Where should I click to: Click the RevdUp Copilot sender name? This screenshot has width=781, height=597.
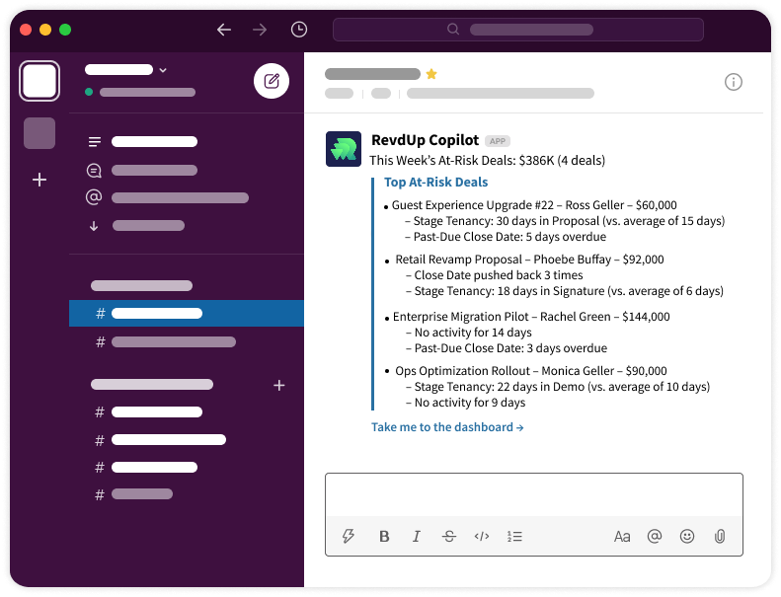pos(425,140)
